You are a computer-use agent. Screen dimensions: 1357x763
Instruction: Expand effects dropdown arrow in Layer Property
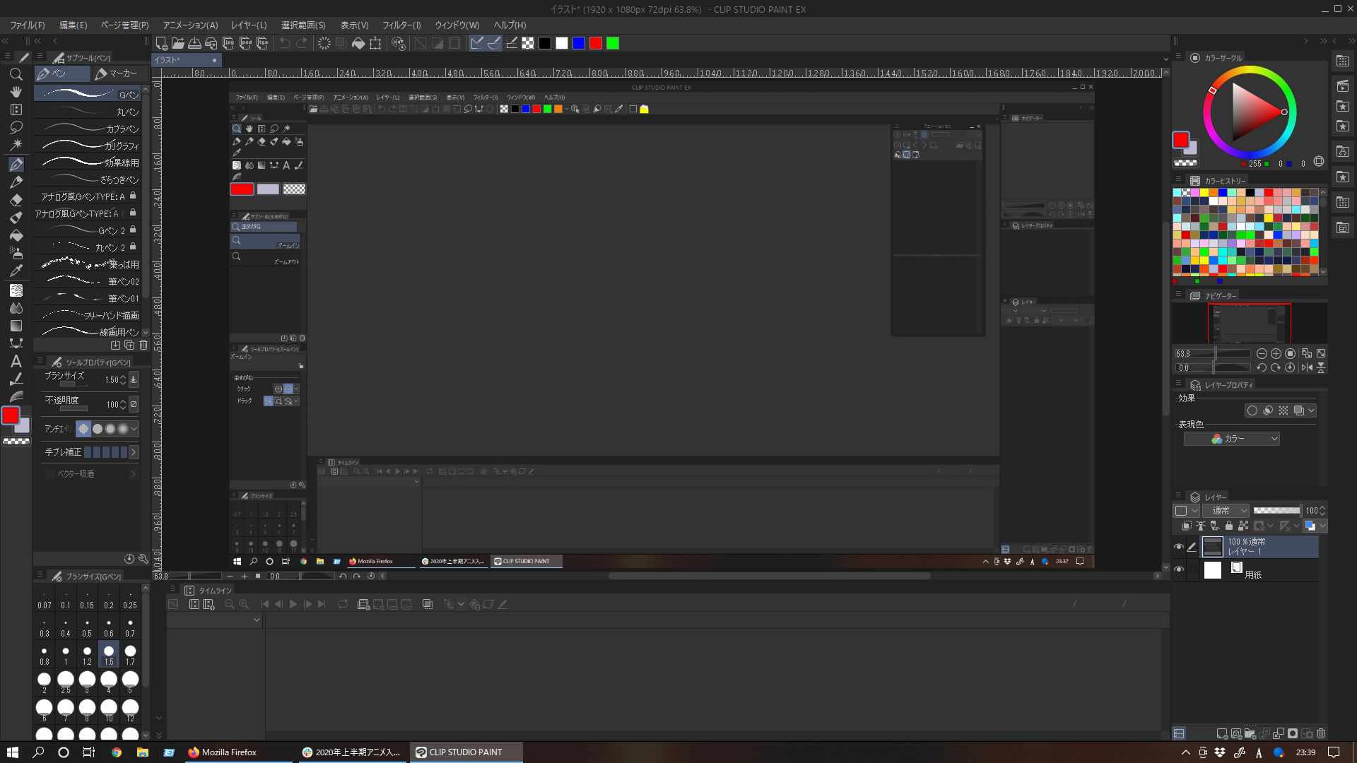point(1312,410)
